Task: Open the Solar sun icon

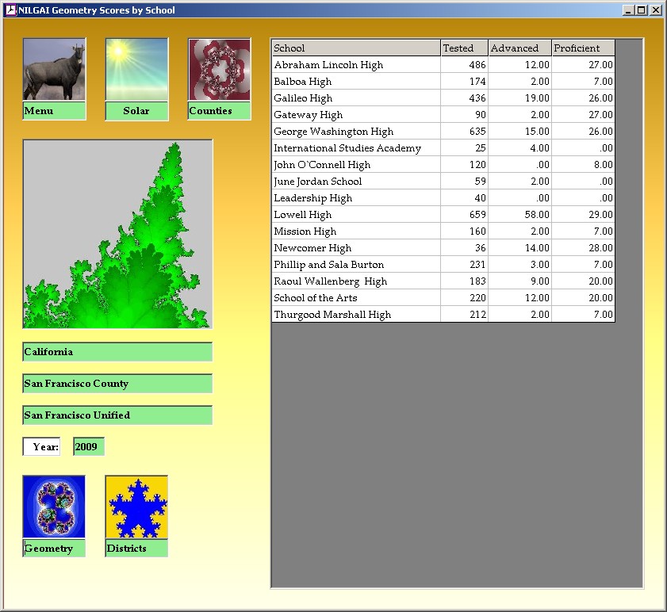Action: pos(136,70)
